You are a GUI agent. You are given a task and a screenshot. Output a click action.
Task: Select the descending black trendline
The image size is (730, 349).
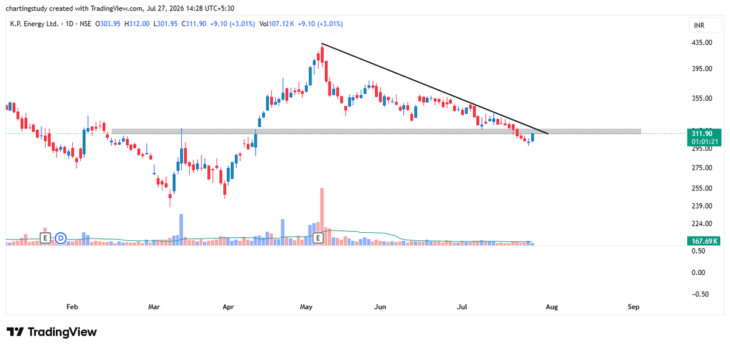pos(435,89)
